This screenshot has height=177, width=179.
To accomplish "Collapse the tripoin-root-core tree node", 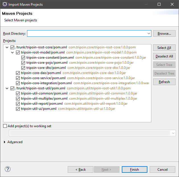I will tap(7, 47).
